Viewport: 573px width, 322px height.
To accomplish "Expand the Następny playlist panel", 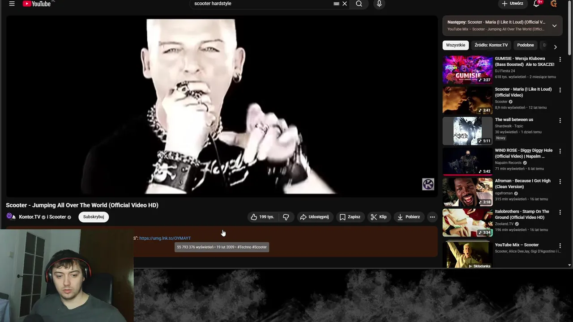I will tap(554, 25).
